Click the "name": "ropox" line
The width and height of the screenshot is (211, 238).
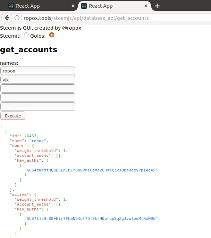[x=29, y=141]
